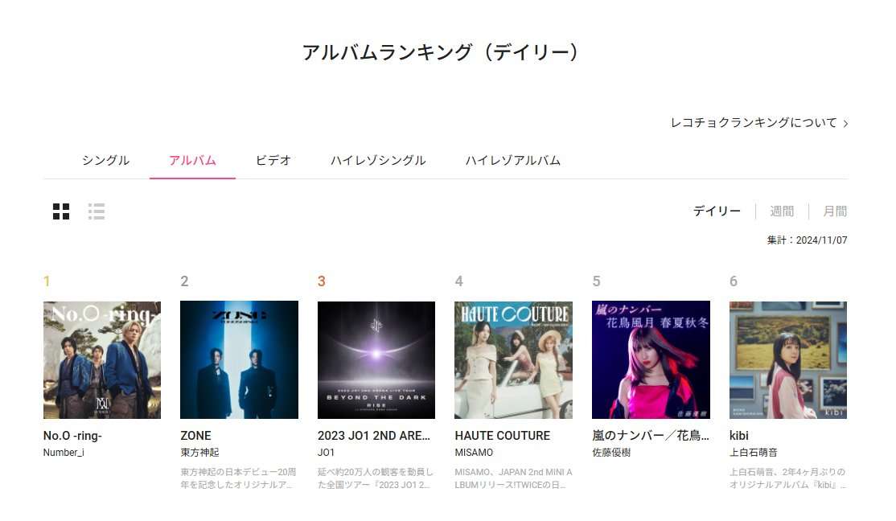The height and width of the screenshot is (521, 896).
Task: Switch to list view layout icon
Action: click(x=97, y=211)
